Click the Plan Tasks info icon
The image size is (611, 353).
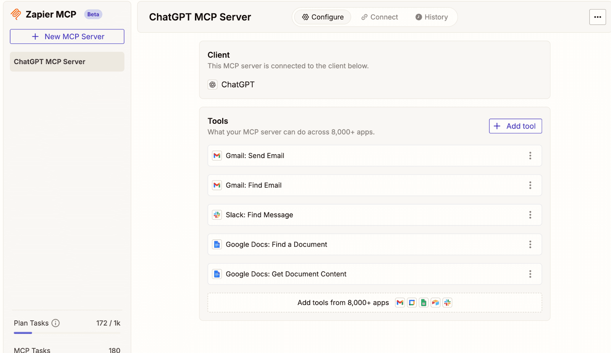[56, 323]
